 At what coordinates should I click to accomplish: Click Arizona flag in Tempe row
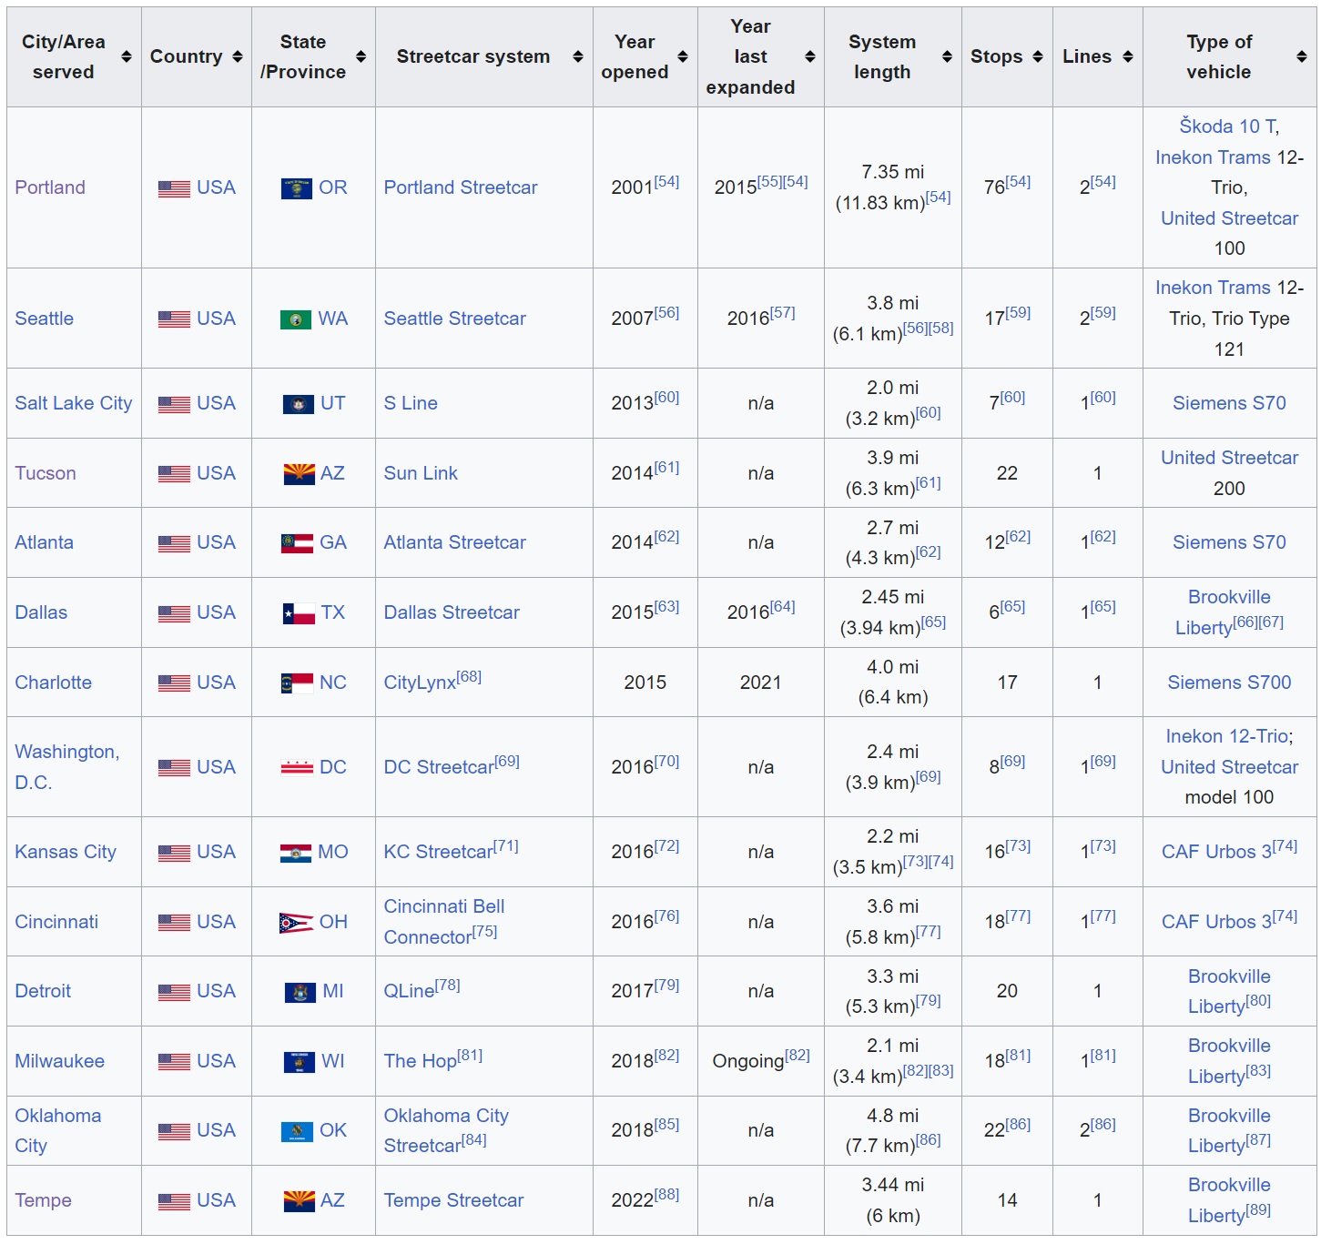(299, 1201)
